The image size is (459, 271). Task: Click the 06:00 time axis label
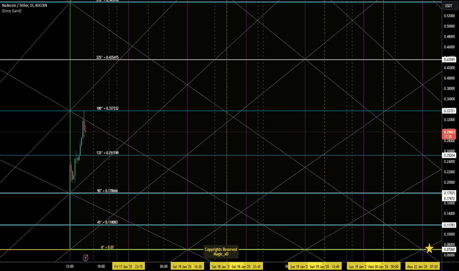click(x=164, y=266)
